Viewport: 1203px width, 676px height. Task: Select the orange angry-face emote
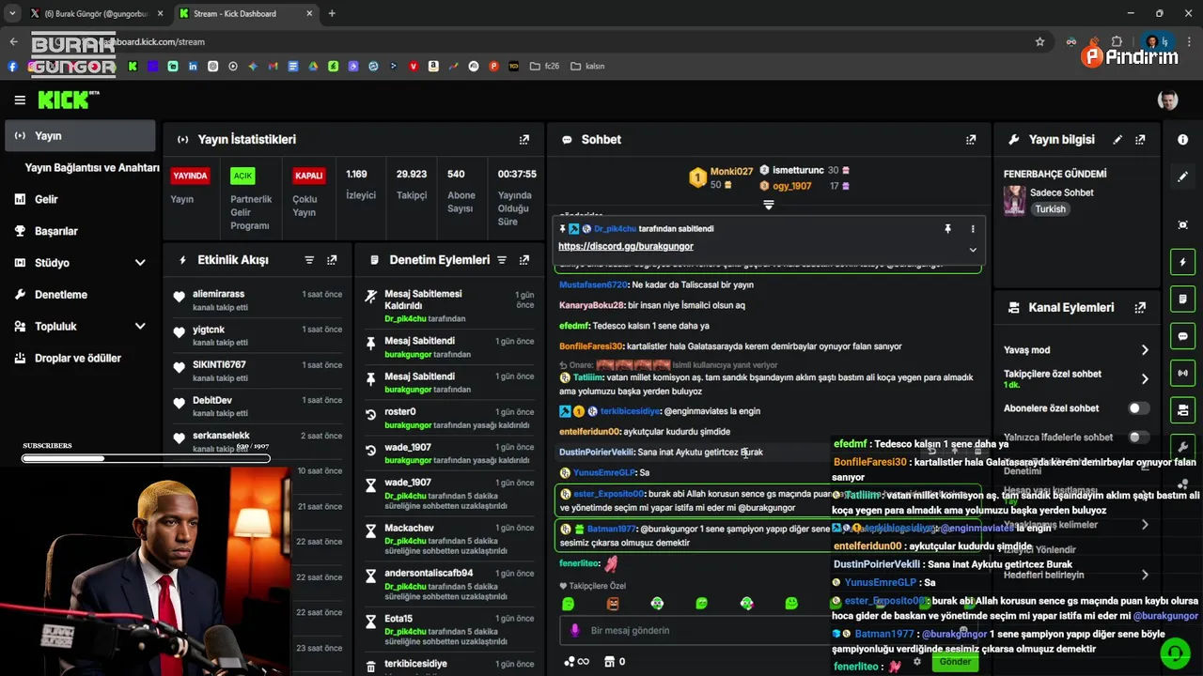(x=613, y=604)
